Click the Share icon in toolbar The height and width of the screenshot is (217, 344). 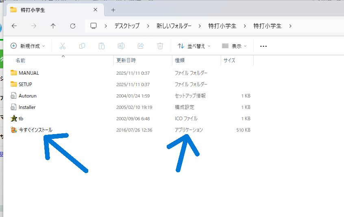(x=141, y=46)
